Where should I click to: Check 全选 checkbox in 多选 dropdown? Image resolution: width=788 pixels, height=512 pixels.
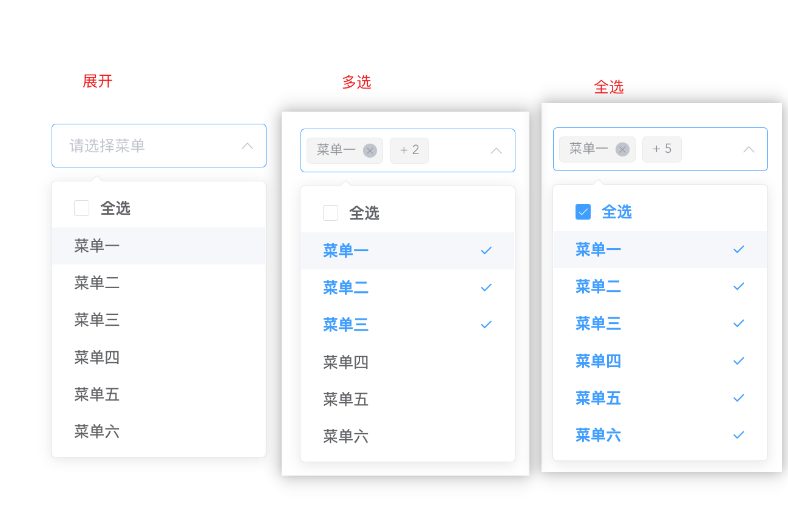pos(330,213)
